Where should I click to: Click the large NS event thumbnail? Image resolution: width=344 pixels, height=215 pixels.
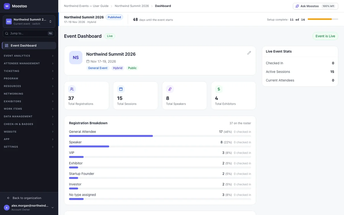(76, 58)
